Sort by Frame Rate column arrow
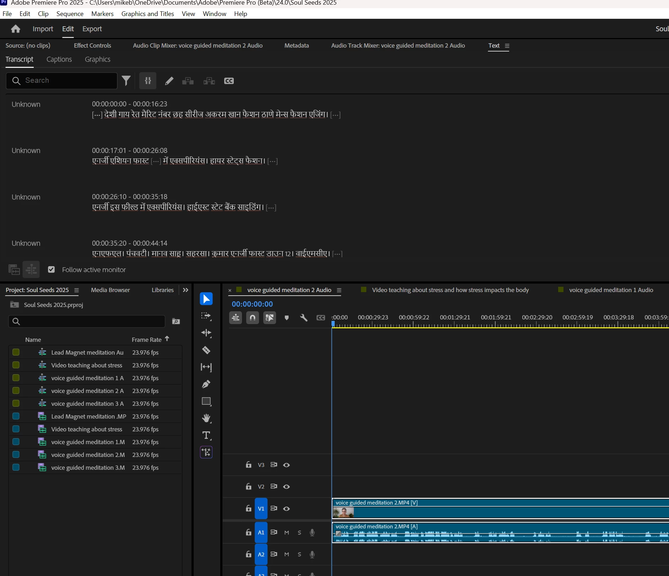This screenshot has height=576, width=669. tap(167, 339)
